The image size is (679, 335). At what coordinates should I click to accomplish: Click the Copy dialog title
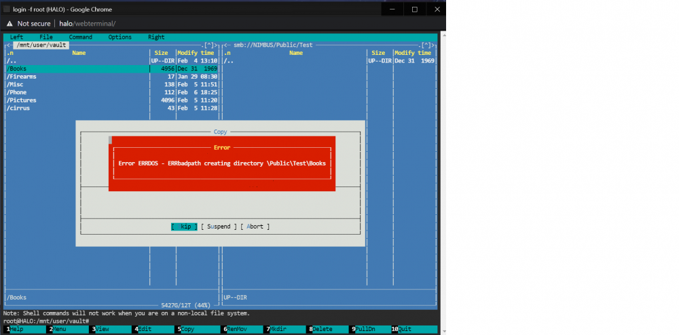pyautogui.click(x=220, y=132)
